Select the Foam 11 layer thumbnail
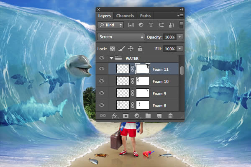Viewport: 251px width, 167px height. pyautogui.click(x=123, y=69)
